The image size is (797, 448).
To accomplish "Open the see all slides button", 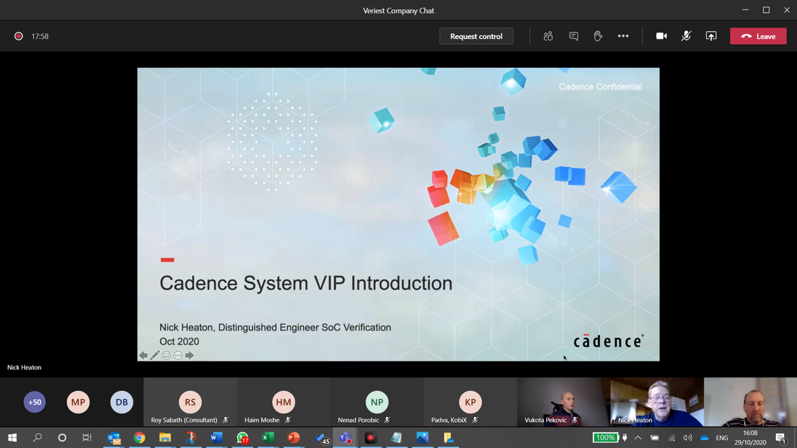I will tap(166, 355).
